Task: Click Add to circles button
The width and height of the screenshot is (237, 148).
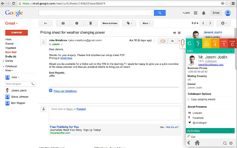Action: pyautogui.click(x=213, y=37)
